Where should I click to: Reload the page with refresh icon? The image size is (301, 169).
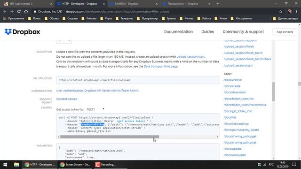pos(19,11)
